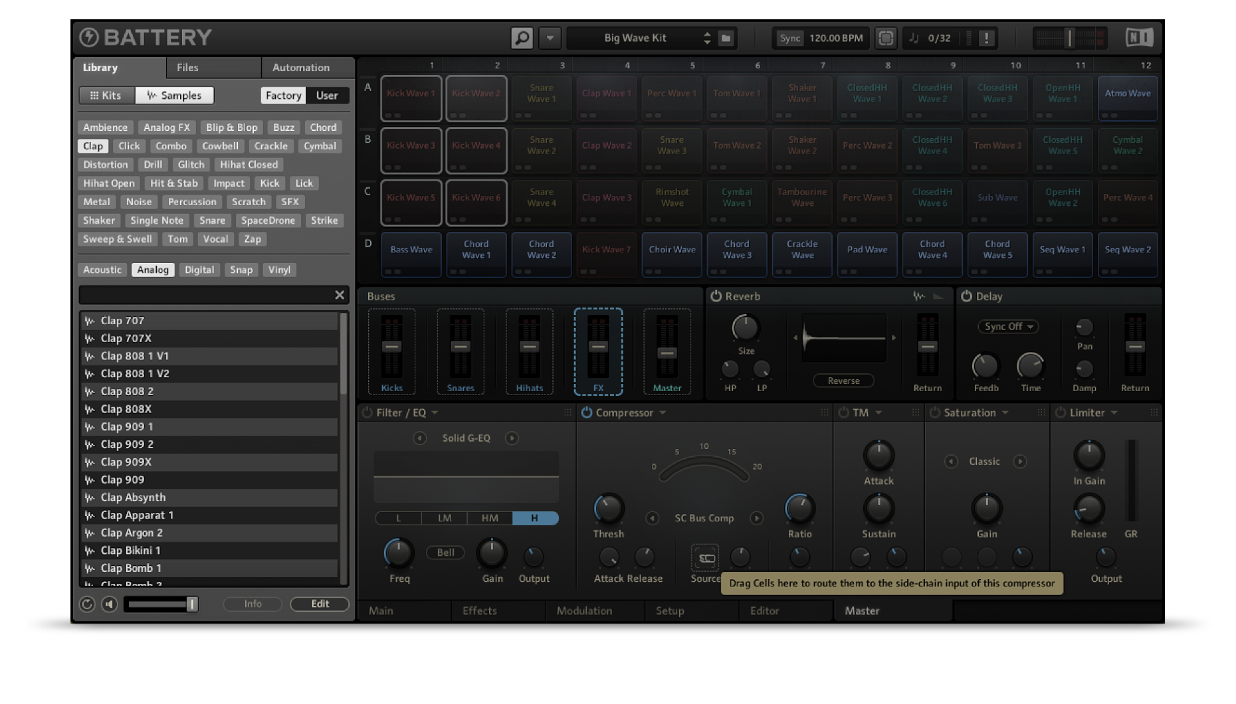
Task: Expand the Saturation module dropdown arrow
Action: pos(1005,412)
